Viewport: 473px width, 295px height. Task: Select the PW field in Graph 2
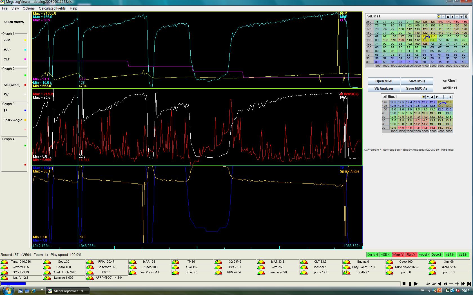(6, 94)
